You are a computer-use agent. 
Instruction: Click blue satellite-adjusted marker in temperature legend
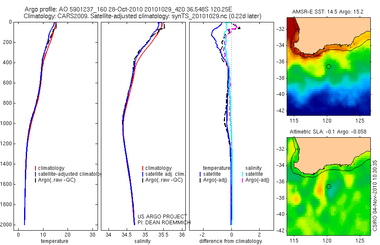(35, 174)
